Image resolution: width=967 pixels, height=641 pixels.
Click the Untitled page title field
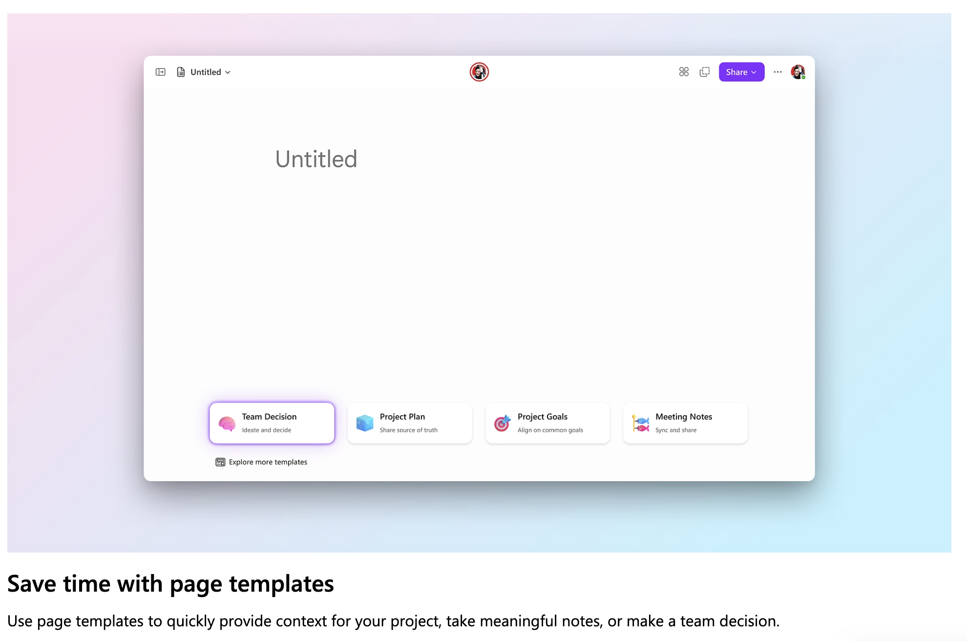(316, 158)
